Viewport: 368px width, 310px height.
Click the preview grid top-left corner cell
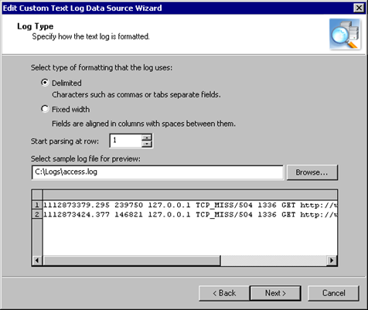coord(37,195)
